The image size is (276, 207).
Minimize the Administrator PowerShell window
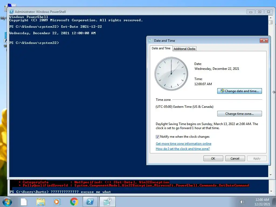point(251,12)
